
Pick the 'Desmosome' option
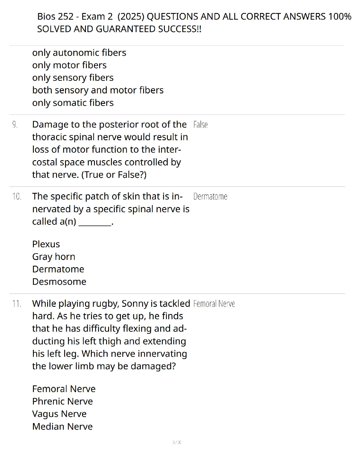[x=59, y=282]
